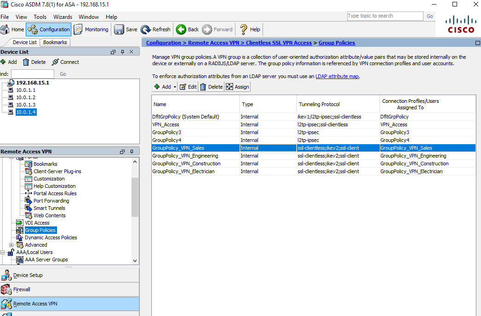This screenshot has height=316, width=481.
Task: Open the Add button dropdown arrow
Action: coord(175,87)
